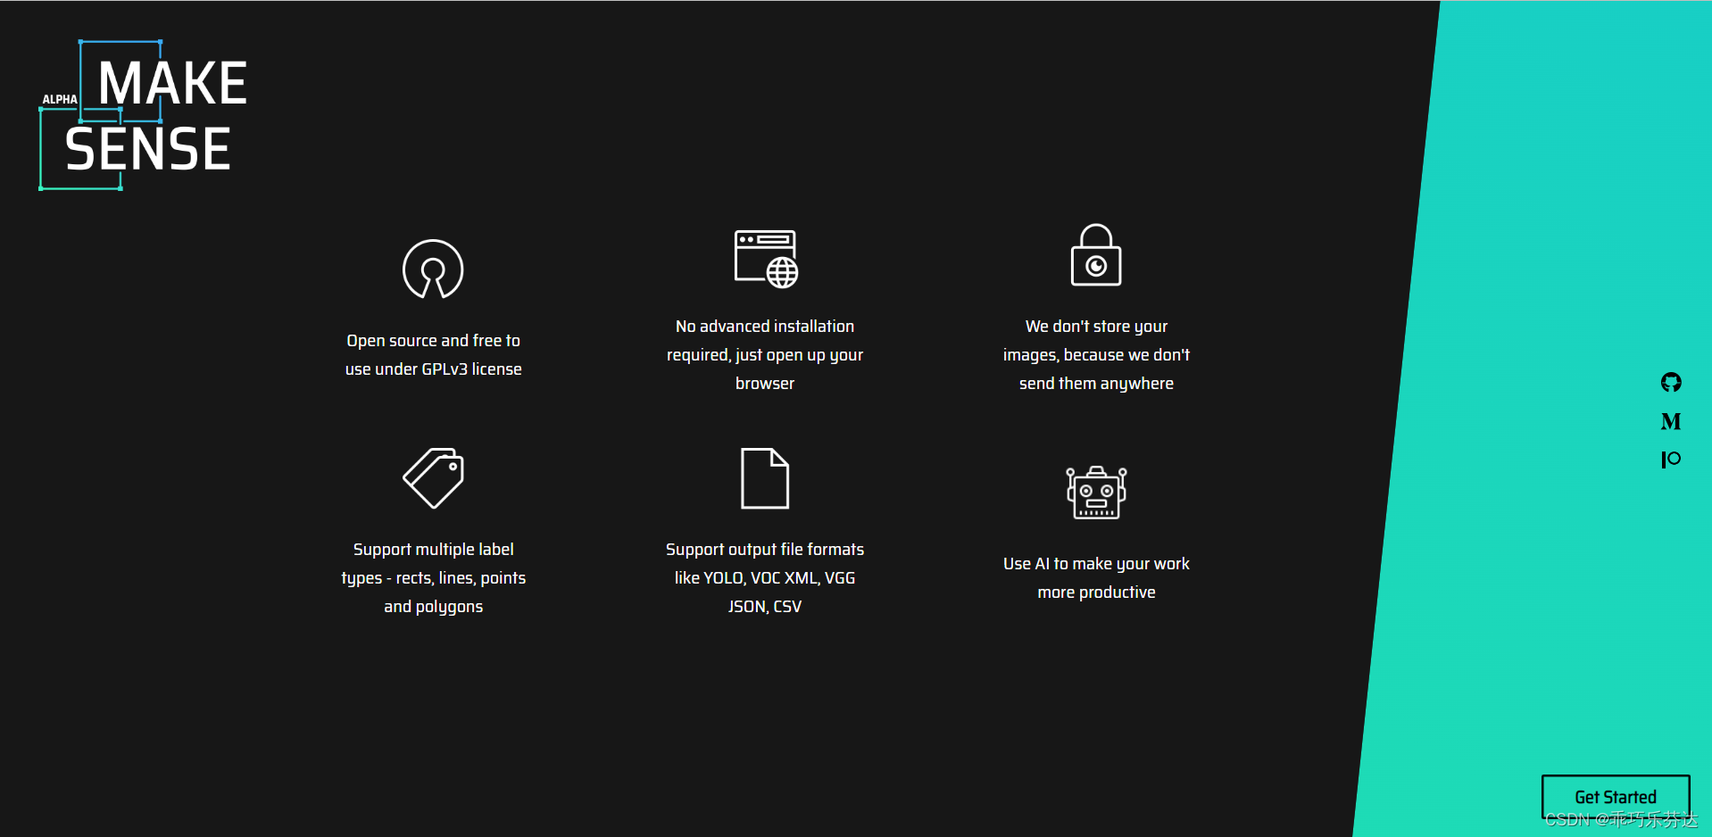
Task: Click the word SENSE in the logo
Action: point(148,149)
